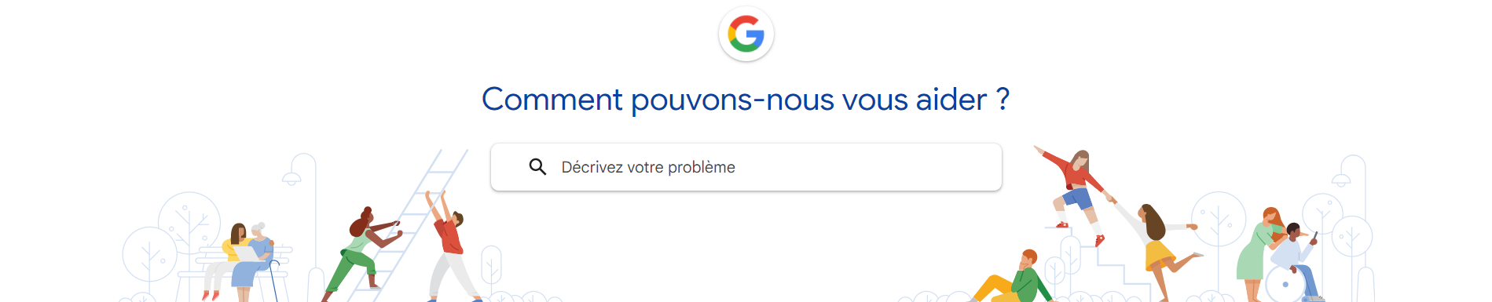The width and height of the screenshot is (1492, 302).
Task: Click the "Comment pouvons-nous vous aider ?" heading
Action: [745, 100]
